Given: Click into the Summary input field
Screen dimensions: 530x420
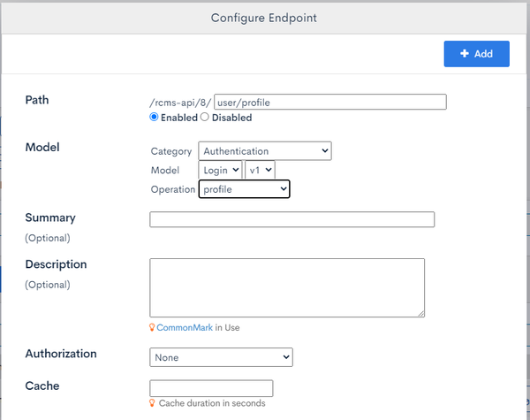Looking at the screenshot, I should (x=292, y=219).
